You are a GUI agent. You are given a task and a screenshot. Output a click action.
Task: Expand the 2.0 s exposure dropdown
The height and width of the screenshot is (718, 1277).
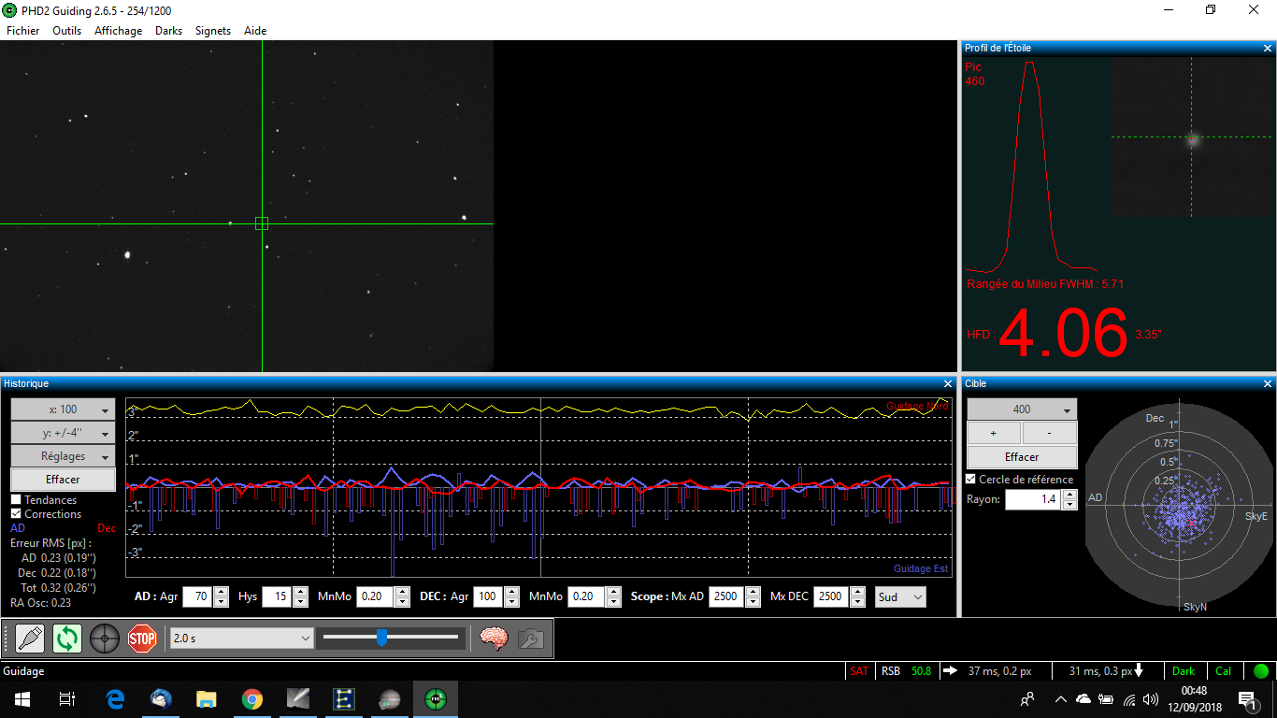point(241,638)
